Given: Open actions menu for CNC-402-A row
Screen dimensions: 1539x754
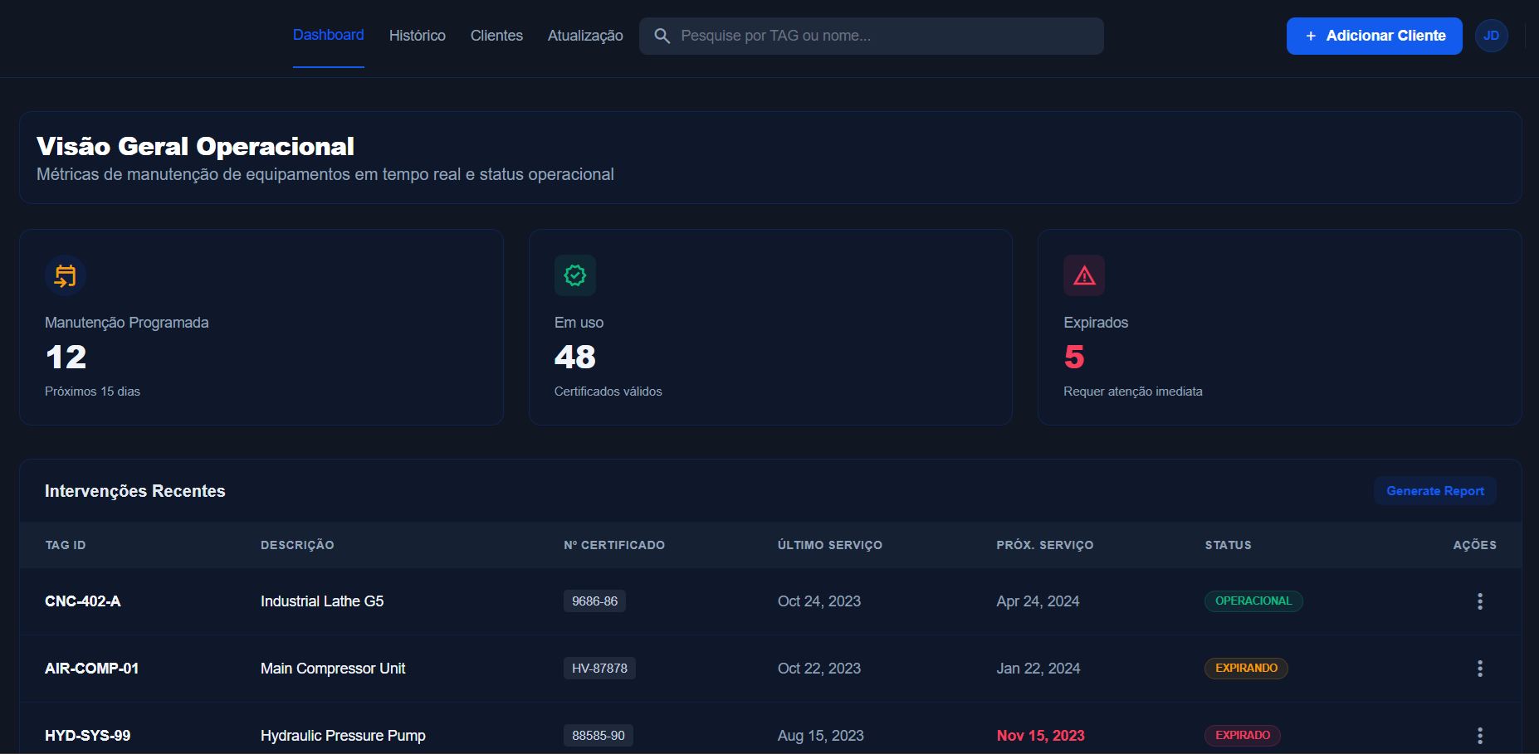Looking at the screenshot, I should 1479,601.
